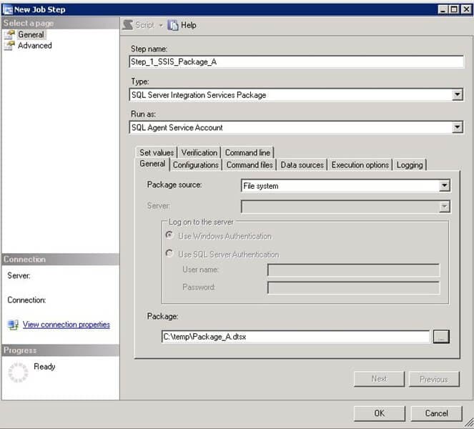The height and width of the screenshot is (429, 474).
Task: Open the View connection properties link
Action: [x=66, y=325]
